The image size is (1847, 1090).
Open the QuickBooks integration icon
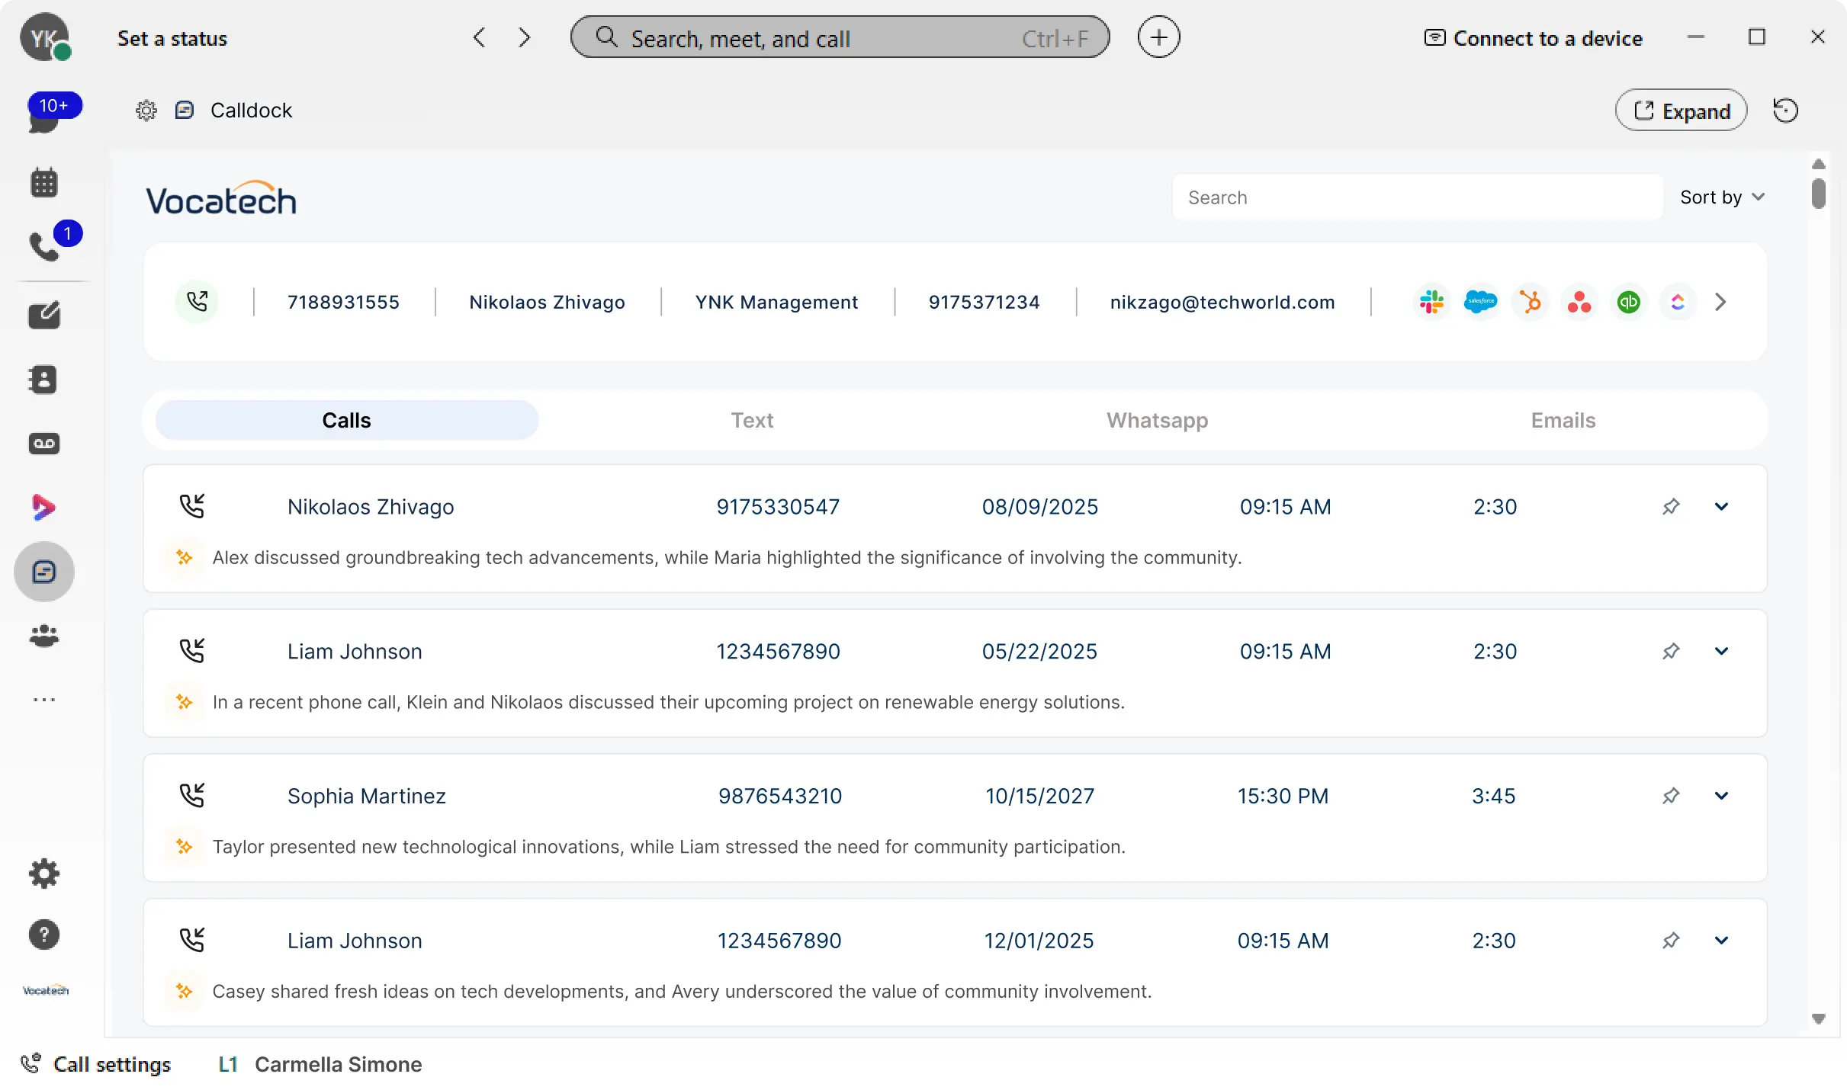[1628, 303]
